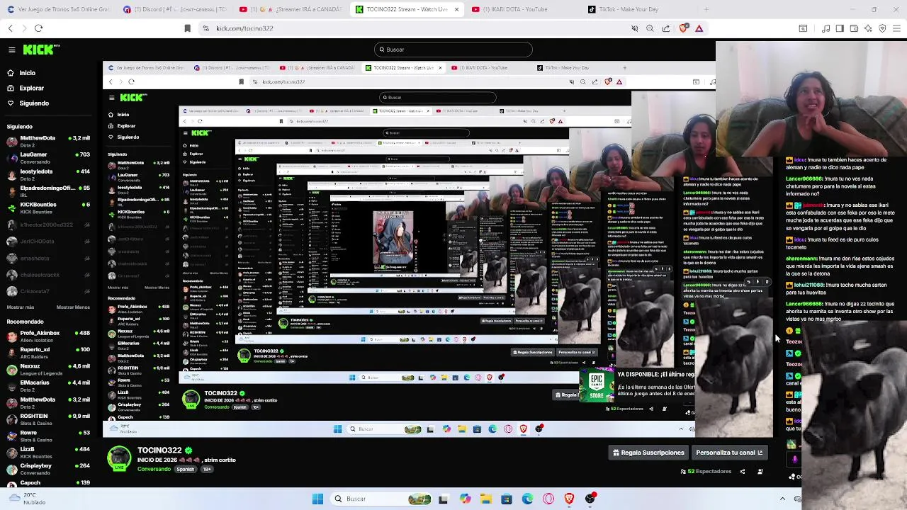Screen dimensions: 907x510
Task: Go back with the browser back arrow
Action: [x=10, y=28]
